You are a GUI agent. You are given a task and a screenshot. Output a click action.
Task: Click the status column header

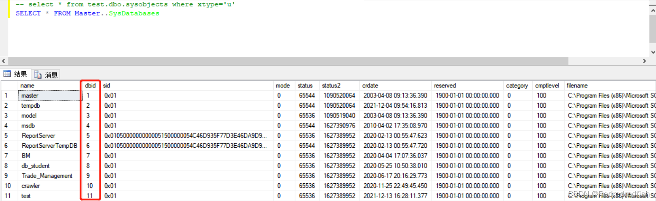(x=307, y=86)
